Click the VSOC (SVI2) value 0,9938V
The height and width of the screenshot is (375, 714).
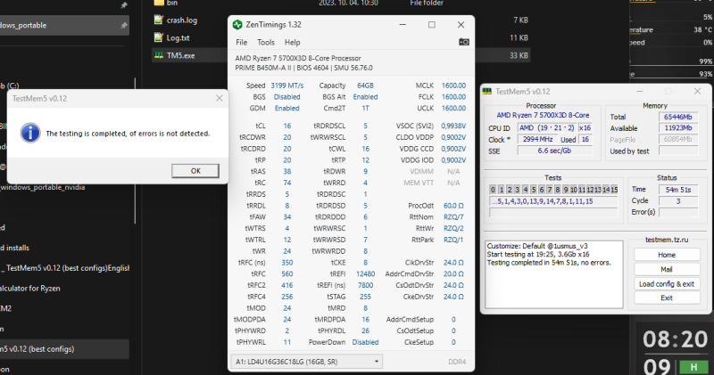tap(453, 126)
